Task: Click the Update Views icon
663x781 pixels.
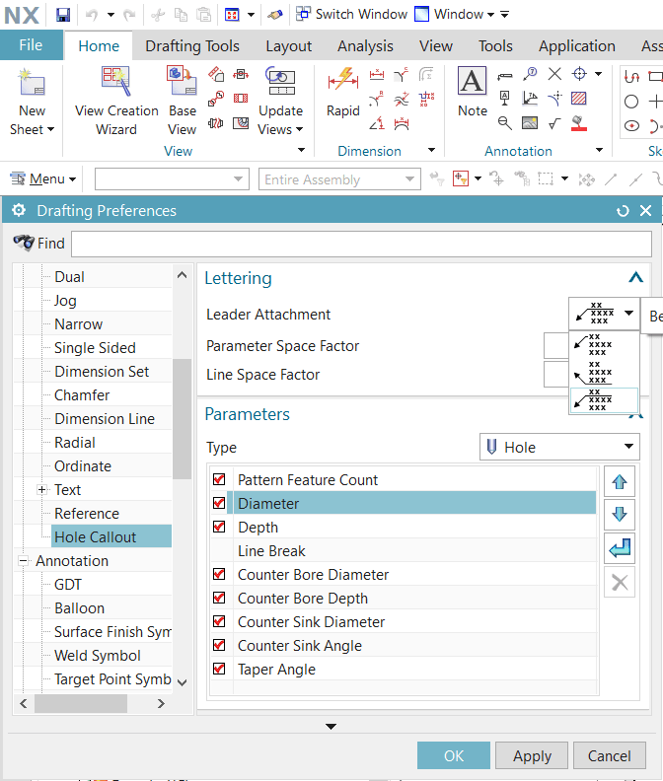Action: click(280, 81)
